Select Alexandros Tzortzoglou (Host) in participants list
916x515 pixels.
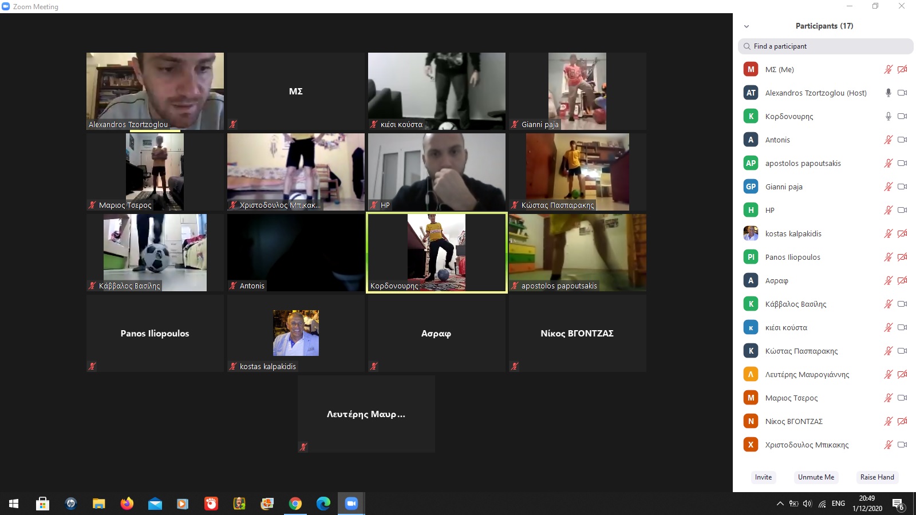click(x=824, y=93)
